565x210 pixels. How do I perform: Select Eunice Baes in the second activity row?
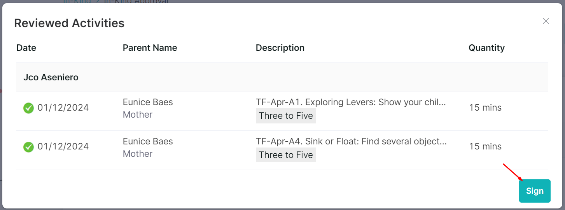pyautogui.click(x=148, y=141)
